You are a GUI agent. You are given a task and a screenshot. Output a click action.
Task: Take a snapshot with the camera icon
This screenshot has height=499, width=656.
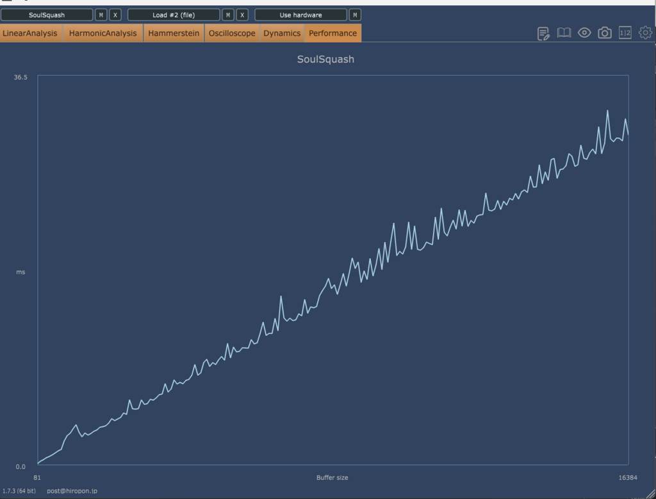(605, 33)
